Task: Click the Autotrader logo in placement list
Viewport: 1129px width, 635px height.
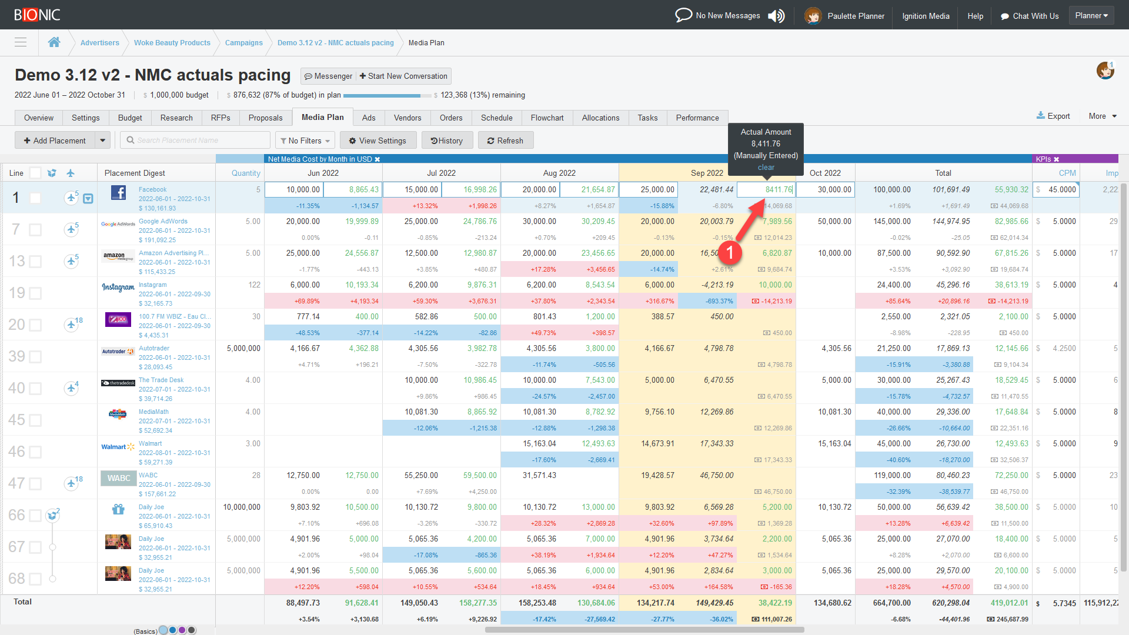Action: point(118,352)
